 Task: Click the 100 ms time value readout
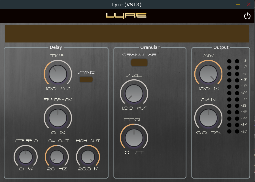(x=58, y=89)
